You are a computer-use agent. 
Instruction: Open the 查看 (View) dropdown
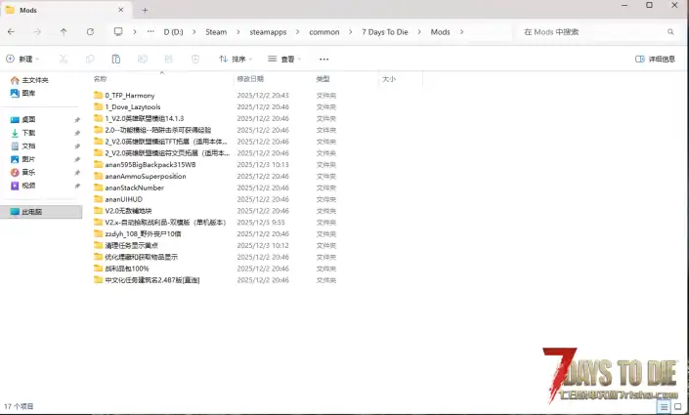click(x=284, y=59)
